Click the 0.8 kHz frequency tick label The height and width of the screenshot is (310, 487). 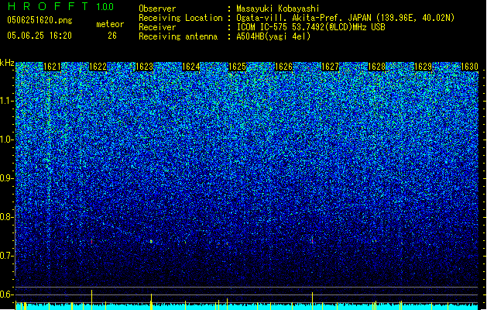6,217
